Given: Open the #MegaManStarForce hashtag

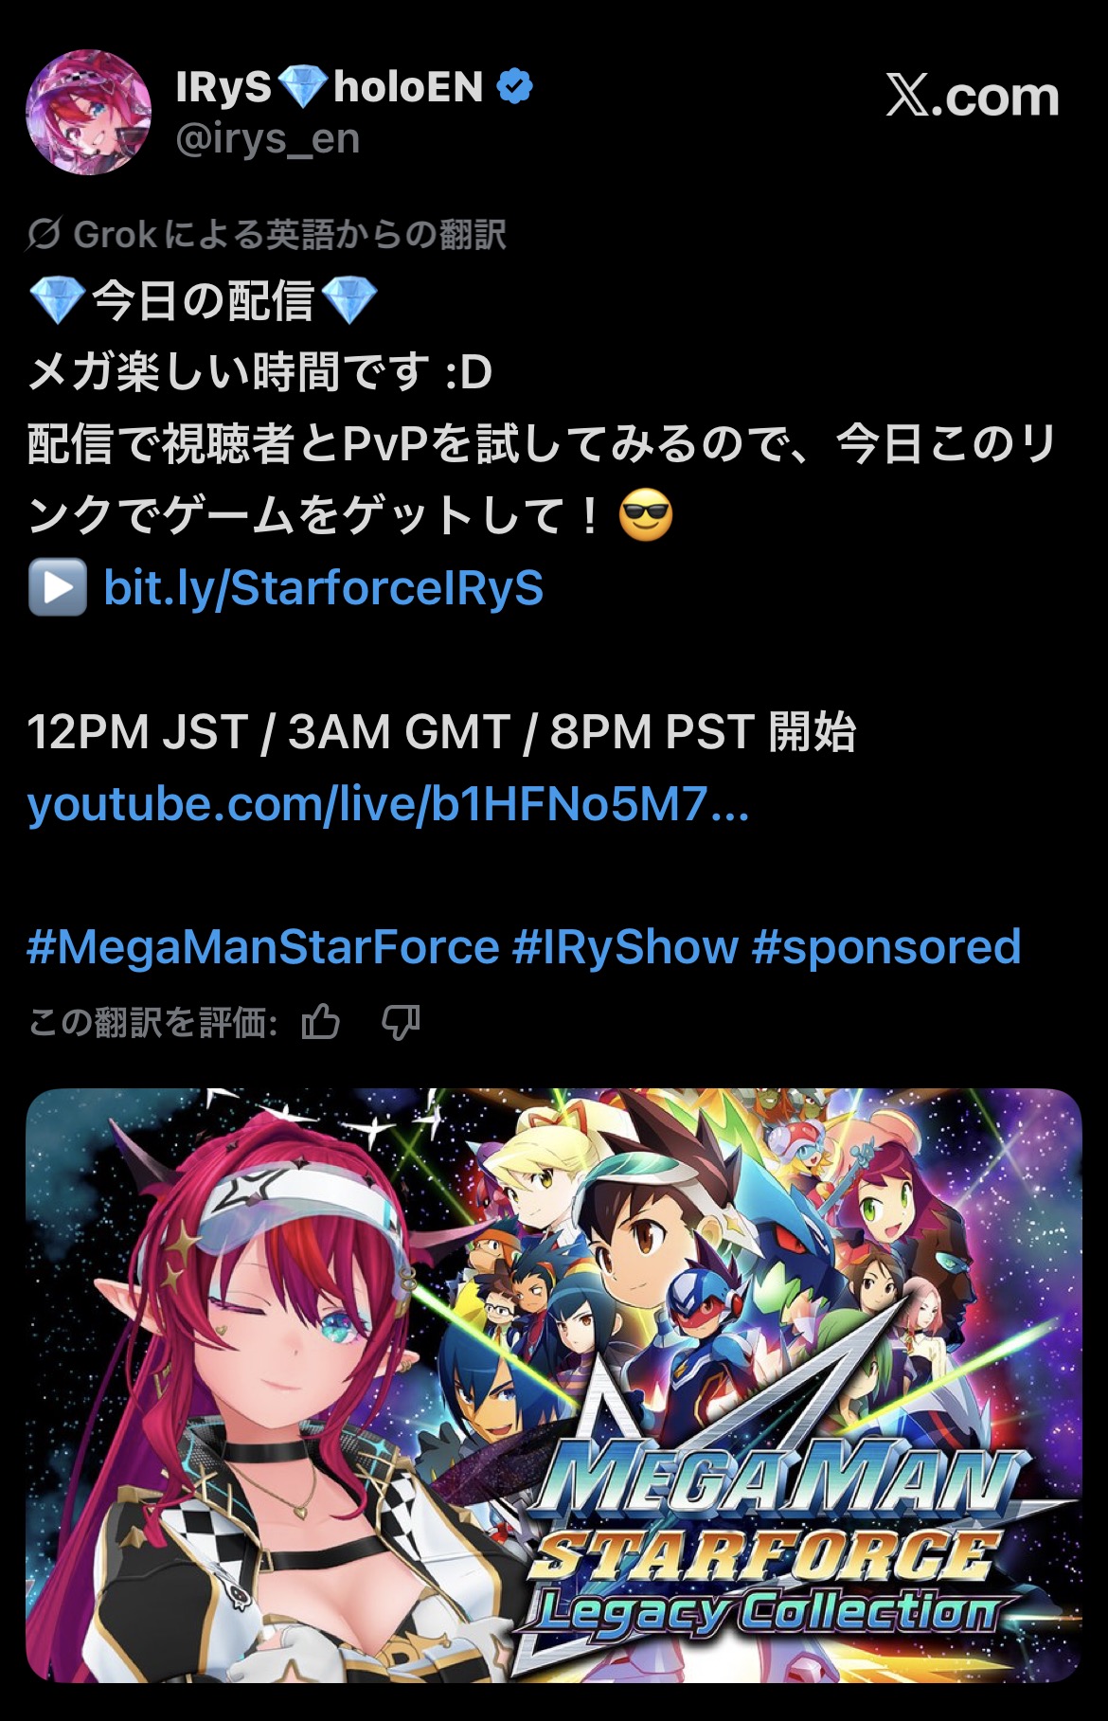Looking at the screenshot, I should 263,947.
